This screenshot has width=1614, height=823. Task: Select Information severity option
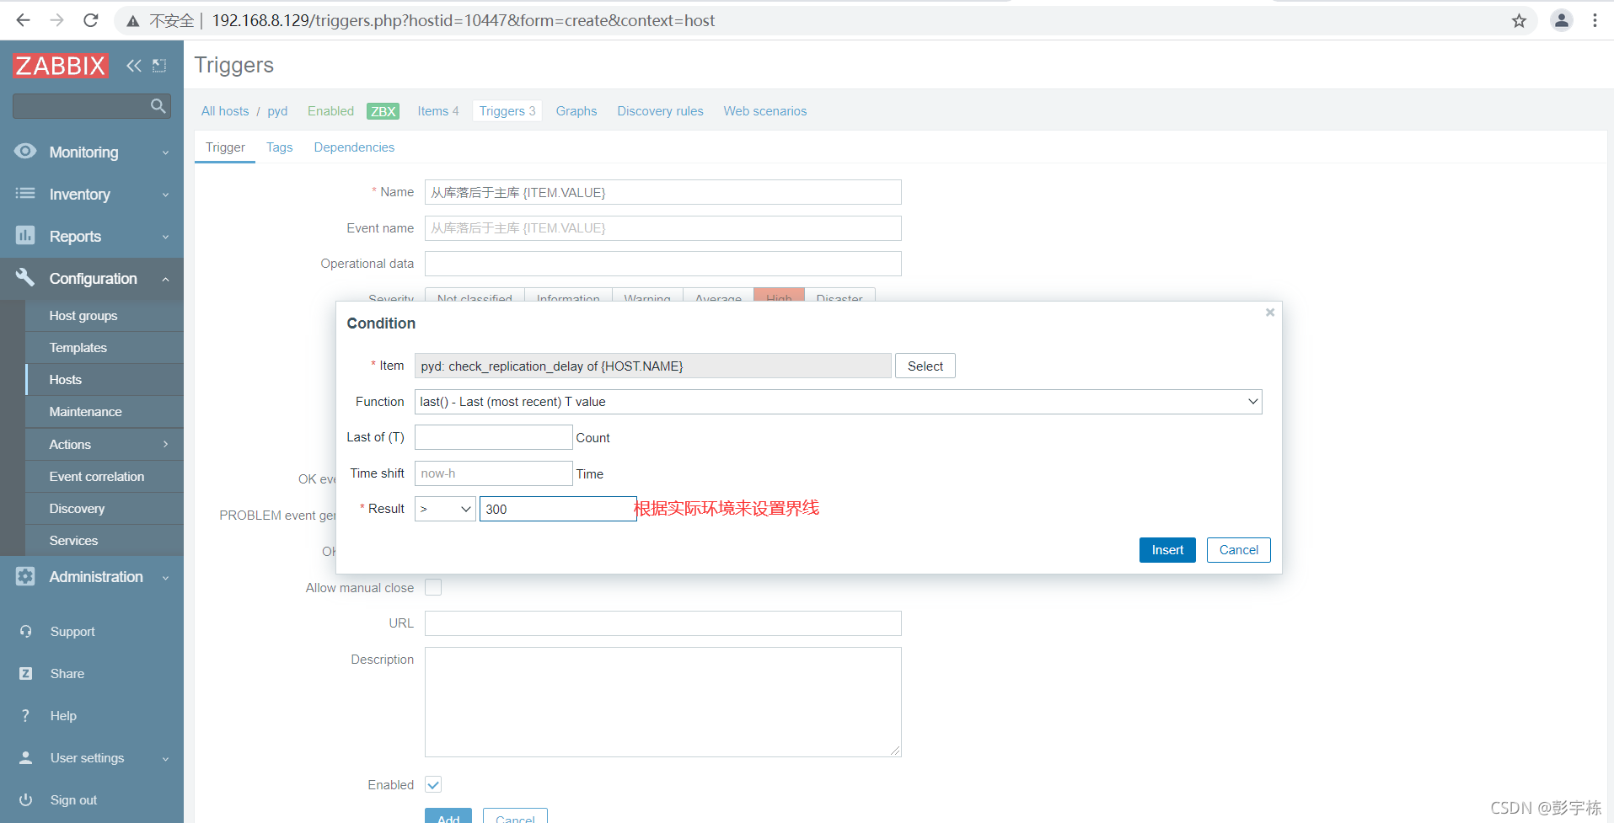point(568,296)
